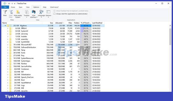Click the Boot folder icon
Image resolution: width=173 pixels, height=101 pixels.
click(x=10, y=80)
